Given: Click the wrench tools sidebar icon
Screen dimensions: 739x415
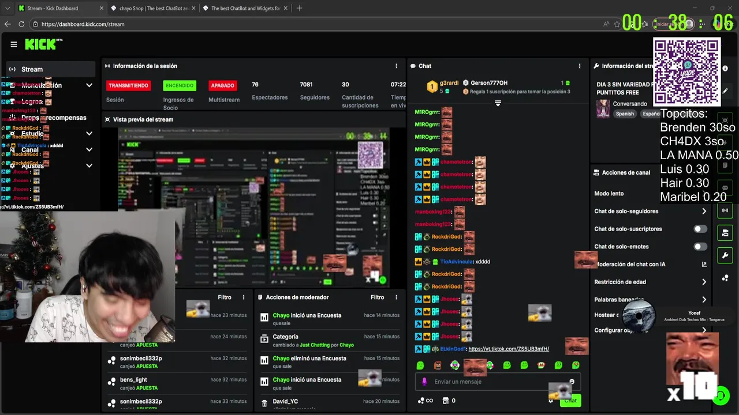Looking at the screenshot, I should pyautogui.click(x=725, y=255).
